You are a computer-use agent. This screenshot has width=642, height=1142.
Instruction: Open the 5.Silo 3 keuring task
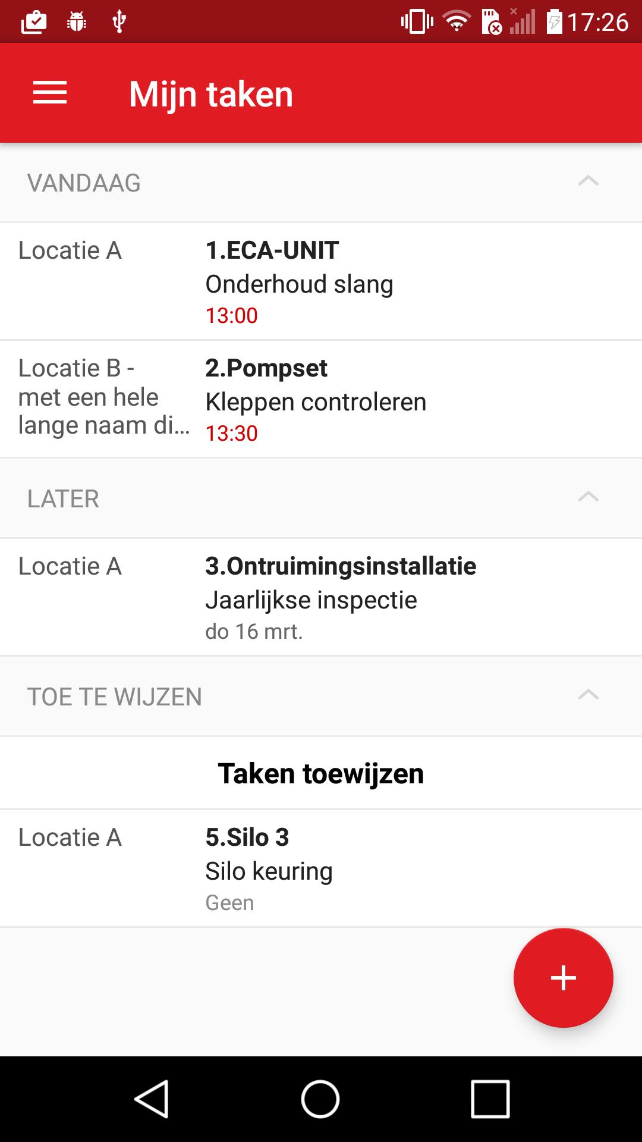pyautogui.click(x=321, y=868)
